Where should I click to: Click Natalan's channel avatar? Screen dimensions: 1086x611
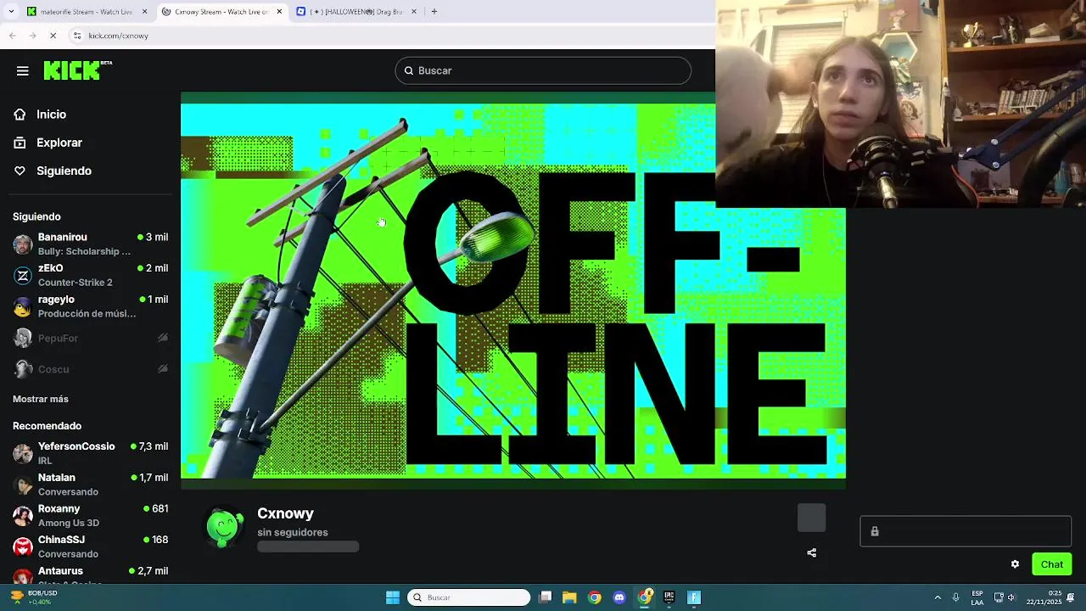click(x=23, y=485)
